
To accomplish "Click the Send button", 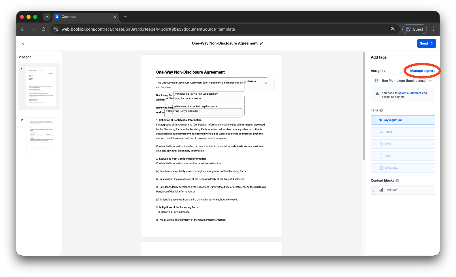I will pos(426,43).
